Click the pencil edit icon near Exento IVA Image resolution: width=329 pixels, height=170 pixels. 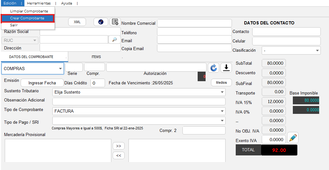click(x=293, y=138)
